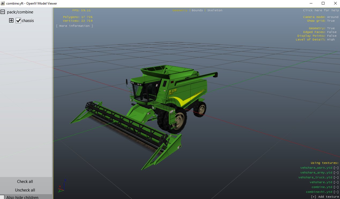This screenshot has height=199, width=340.
Task: Expand the chassis tree node
Action: click(11, 20)
